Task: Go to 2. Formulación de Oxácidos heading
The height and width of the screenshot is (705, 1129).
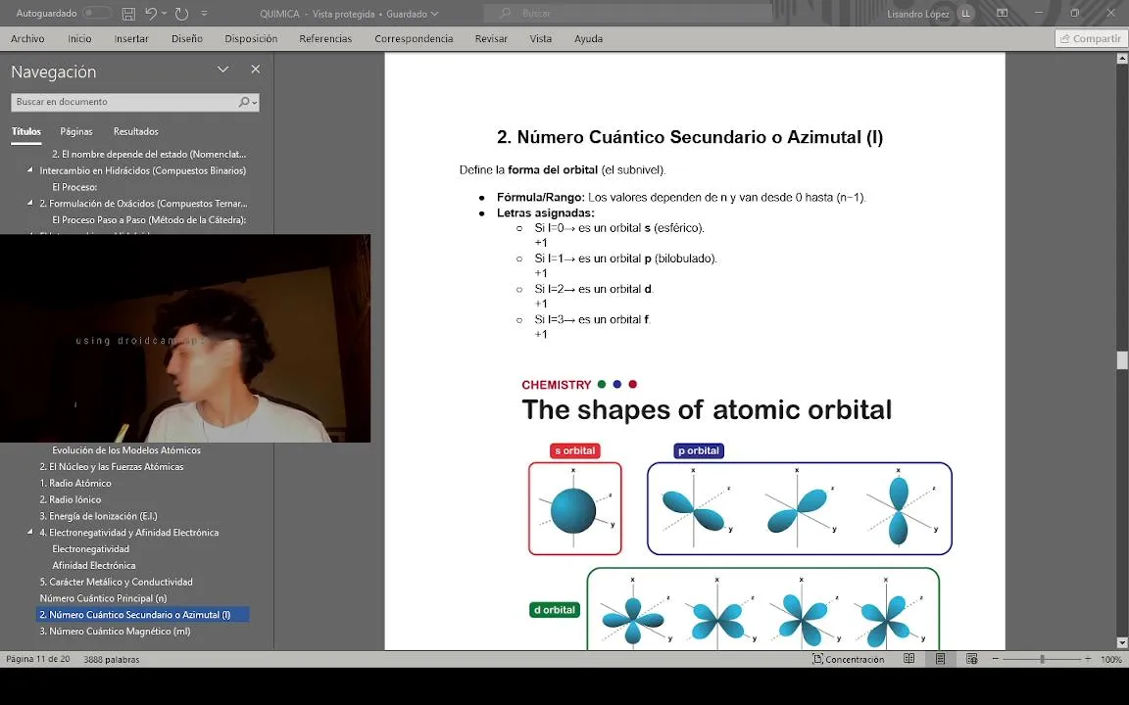Action: [x=143, y=204]
